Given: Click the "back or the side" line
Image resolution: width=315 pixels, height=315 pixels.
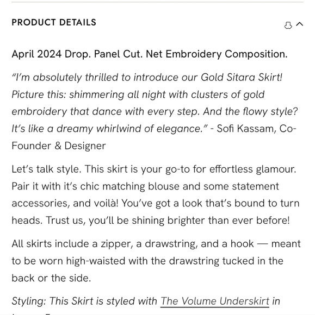Looking at the screenshot, I should pos(51,278).
